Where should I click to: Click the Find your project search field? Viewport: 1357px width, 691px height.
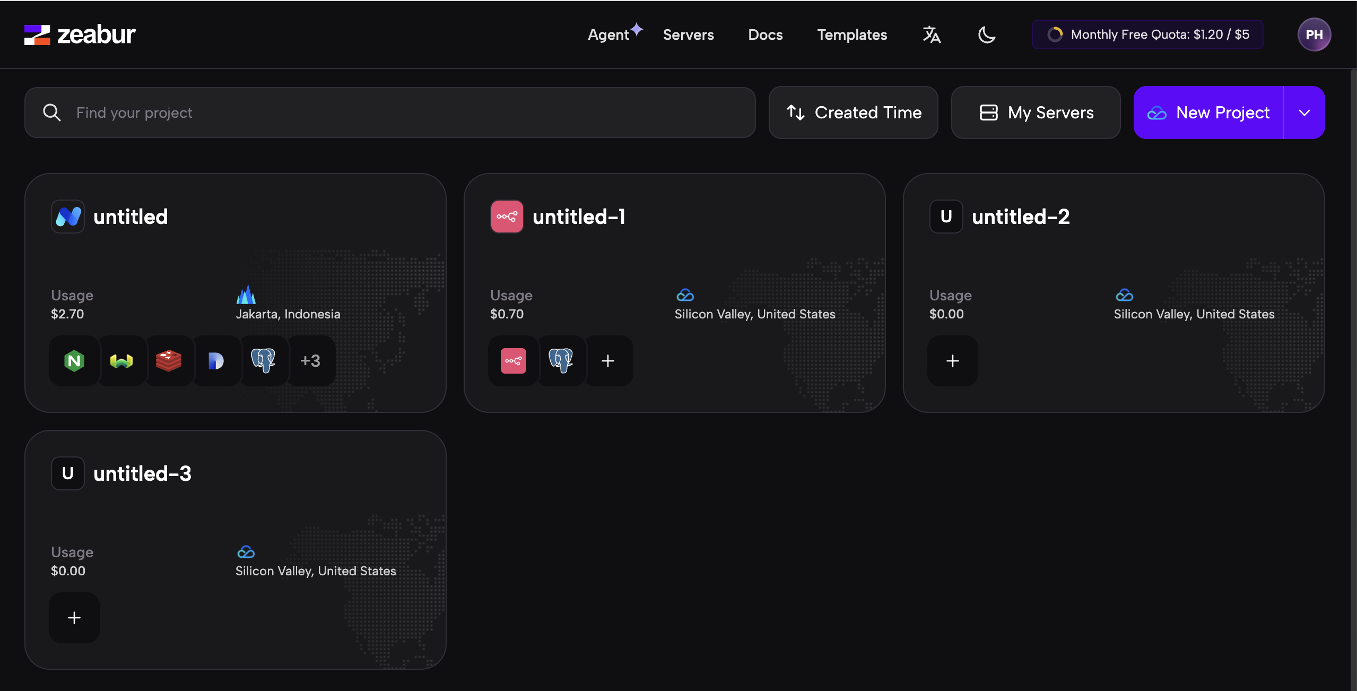pos(390,113)
